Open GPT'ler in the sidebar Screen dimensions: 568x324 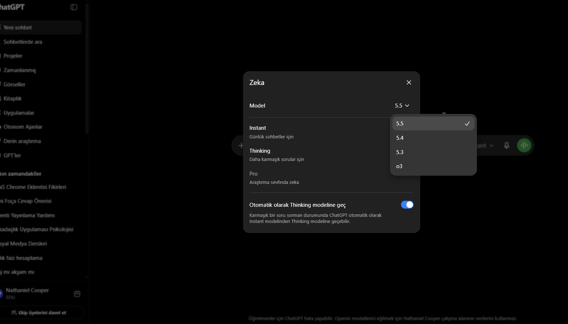tap(41, 156)
